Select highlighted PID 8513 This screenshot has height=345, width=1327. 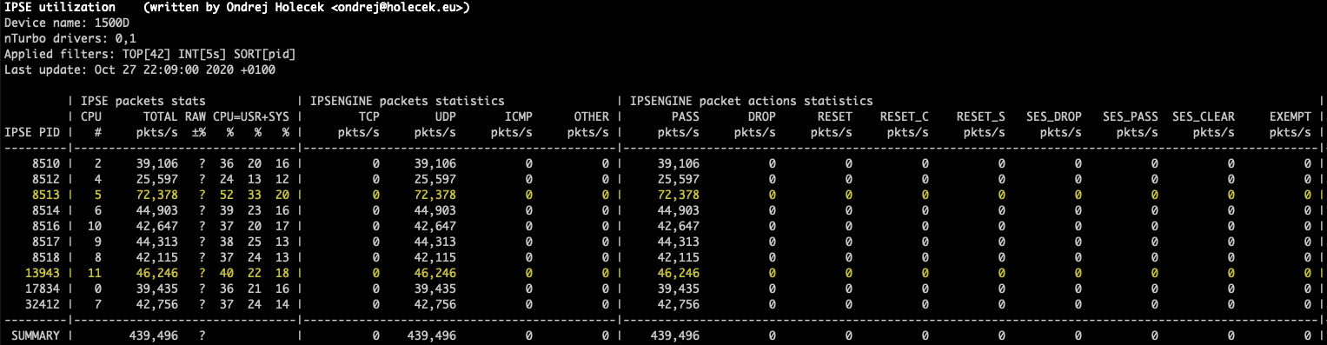point(46,195)
